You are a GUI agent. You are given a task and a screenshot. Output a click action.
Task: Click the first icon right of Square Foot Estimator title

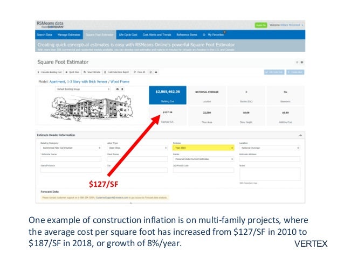click(297, 62)
